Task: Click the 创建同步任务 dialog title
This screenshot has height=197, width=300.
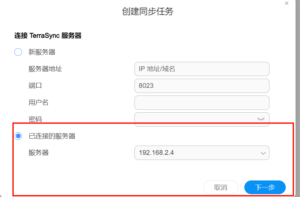Action: [148, 11]
